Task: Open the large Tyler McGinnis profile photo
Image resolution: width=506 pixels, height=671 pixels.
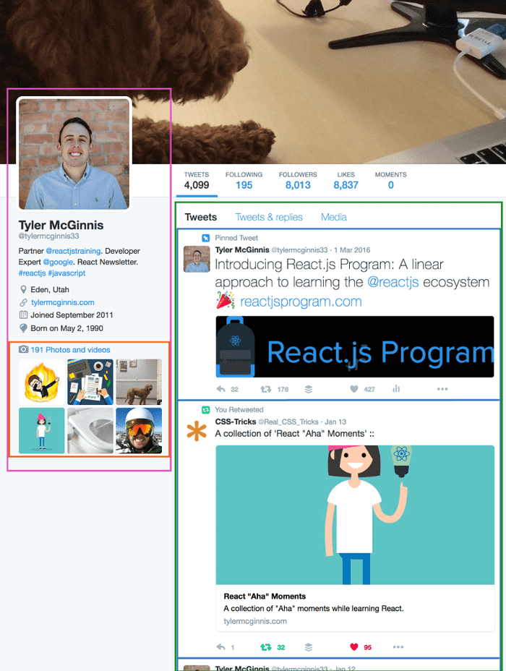Action: click(74, 154)
